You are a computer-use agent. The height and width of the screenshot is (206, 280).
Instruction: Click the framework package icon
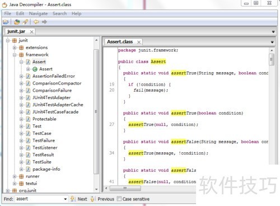pyautogui.click(x=21, y=55)
